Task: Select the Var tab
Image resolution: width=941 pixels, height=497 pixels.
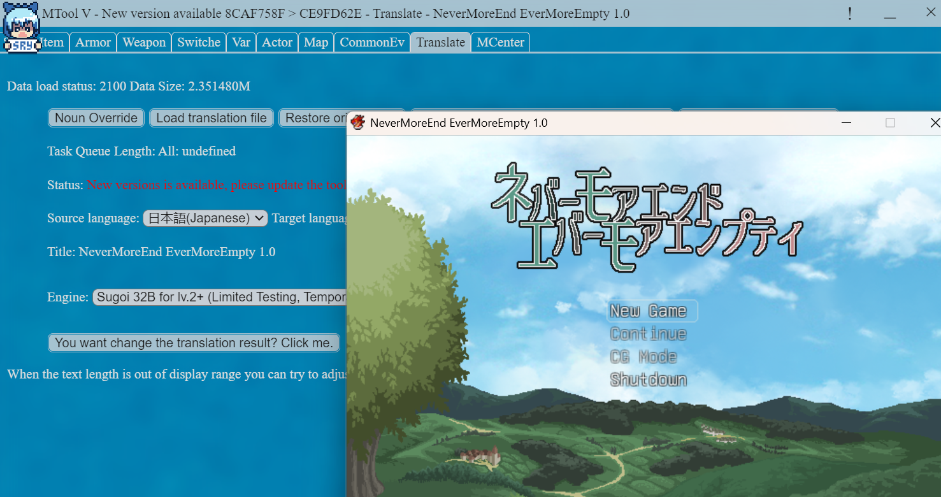Action: click(241, 42)
